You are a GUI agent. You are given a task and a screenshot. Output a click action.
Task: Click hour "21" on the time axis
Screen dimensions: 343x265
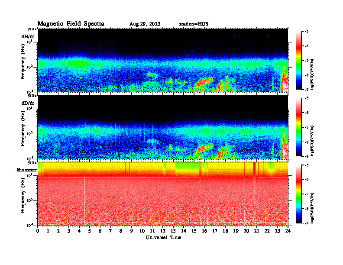click(x=257, y=231)
